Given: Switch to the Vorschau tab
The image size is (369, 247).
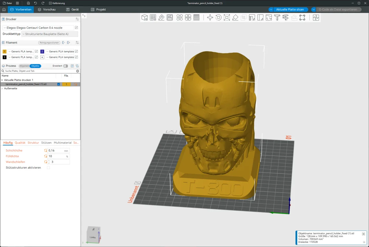Looking at the screenshot, I should pyautogui.click(x=47, y=10).
